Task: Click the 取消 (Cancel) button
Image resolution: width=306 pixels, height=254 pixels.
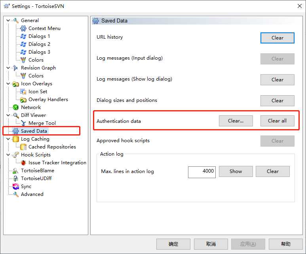Action: (211, 244)
